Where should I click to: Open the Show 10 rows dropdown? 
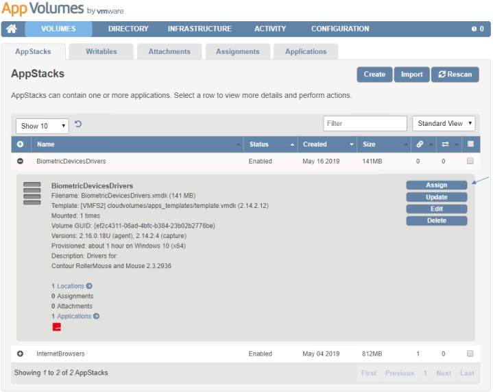[43, 126]
